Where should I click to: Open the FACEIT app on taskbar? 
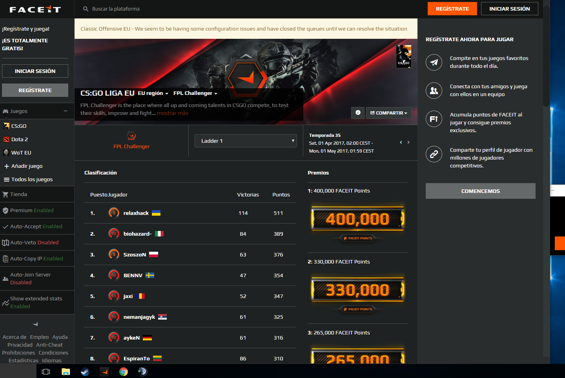(x=104, y=371)
